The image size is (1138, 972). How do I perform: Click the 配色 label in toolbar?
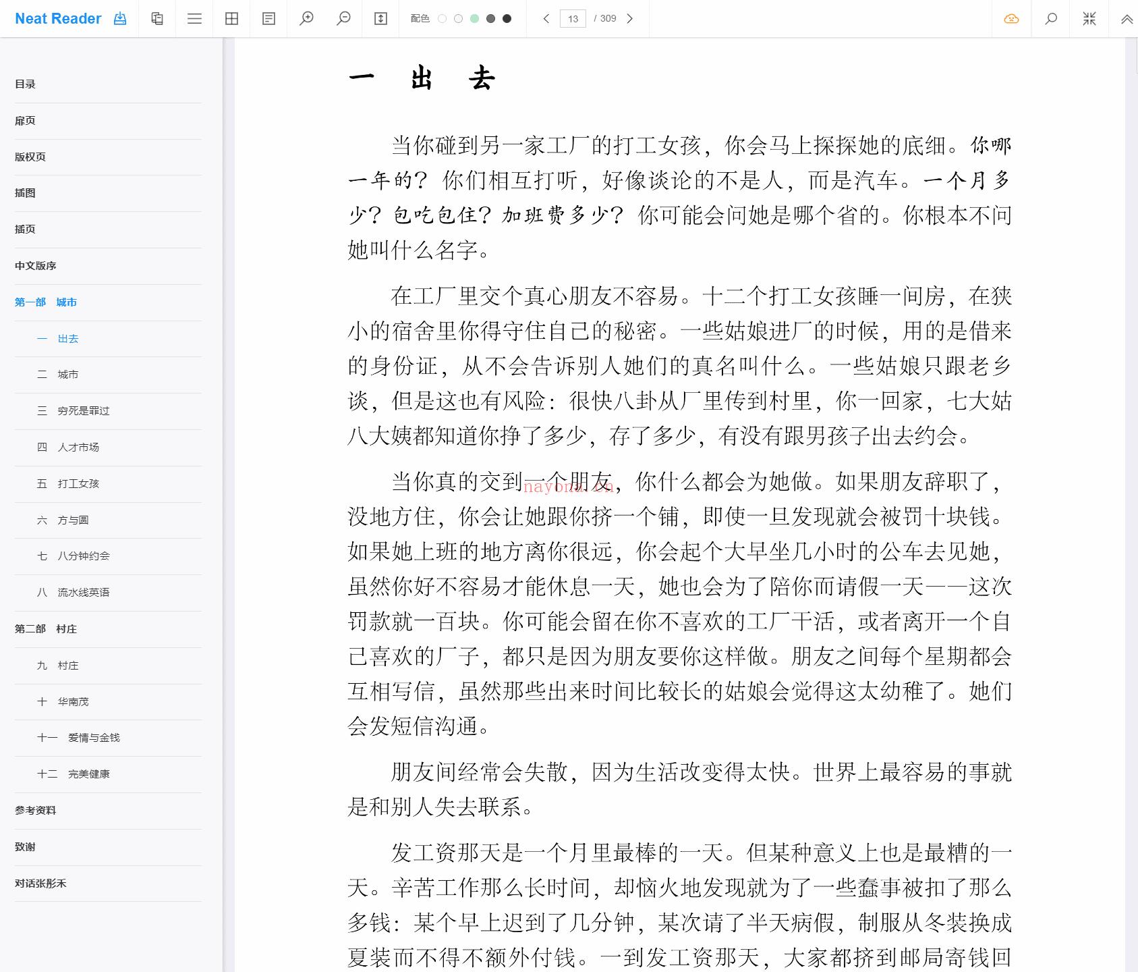(x=420, y=19)
